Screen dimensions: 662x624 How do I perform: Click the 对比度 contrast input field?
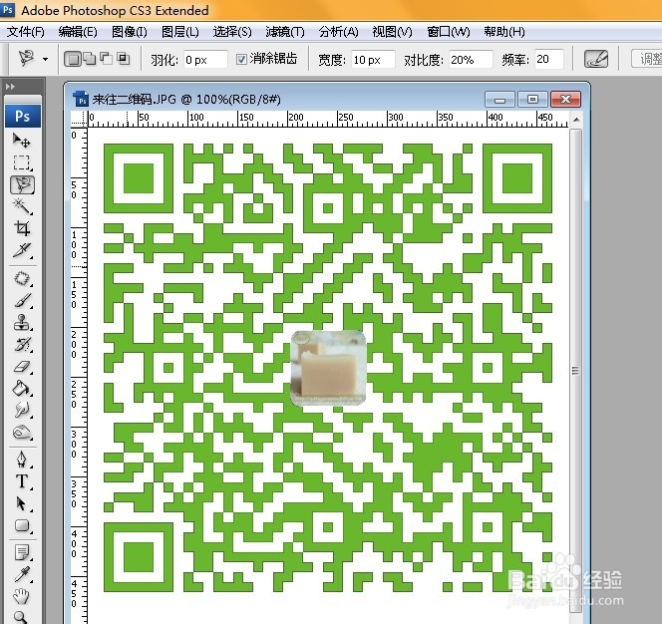(x=471, y=60)
